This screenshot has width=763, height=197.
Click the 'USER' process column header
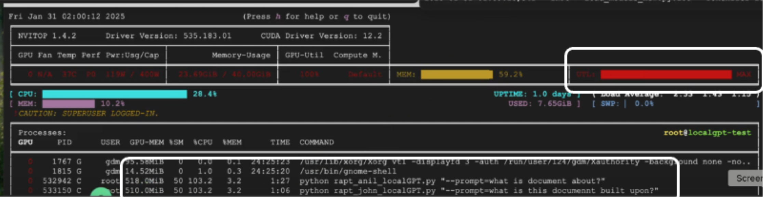[110, 142]
